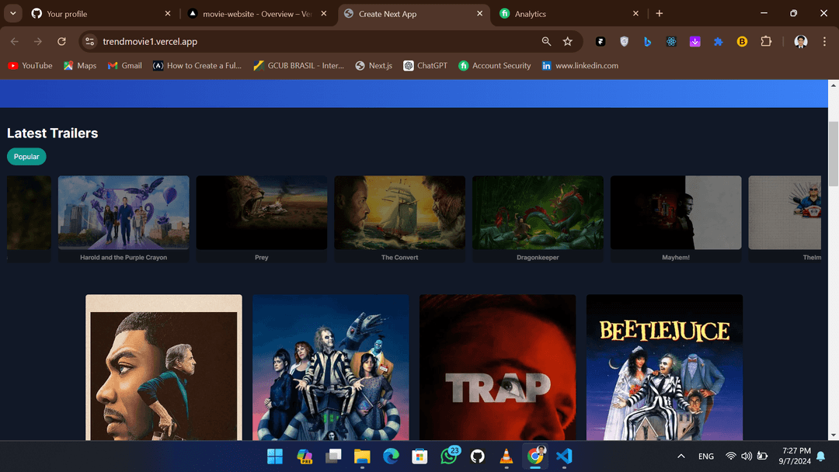Open the ChatGPT bookmark
839x472 pixels.
pyautogui.click(x=426, y=66)
